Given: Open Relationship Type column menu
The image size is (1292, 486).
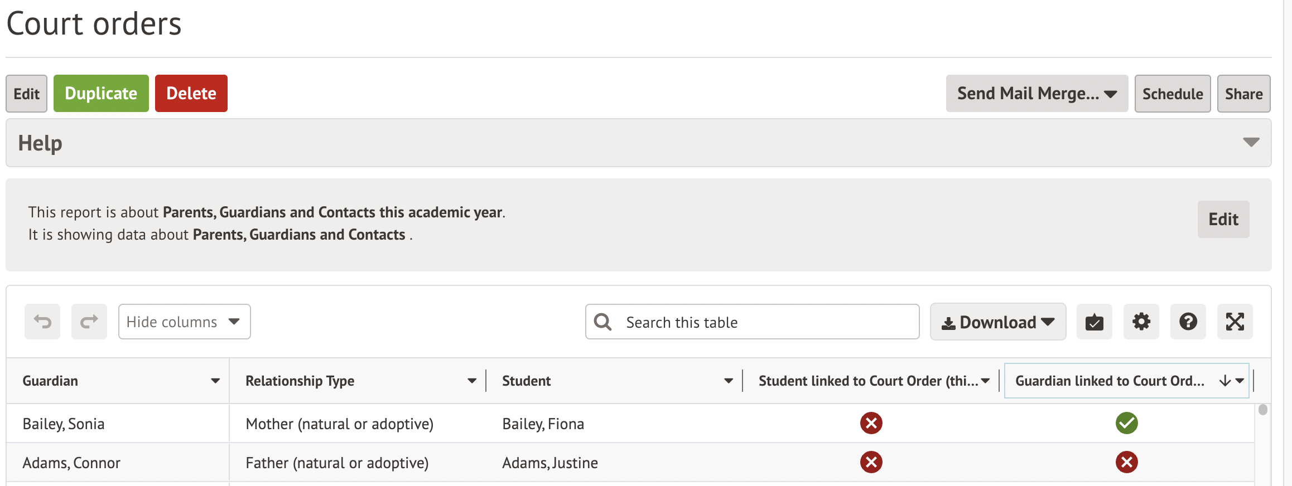Looking at the screenshot, I should click(x=471, y=381).
